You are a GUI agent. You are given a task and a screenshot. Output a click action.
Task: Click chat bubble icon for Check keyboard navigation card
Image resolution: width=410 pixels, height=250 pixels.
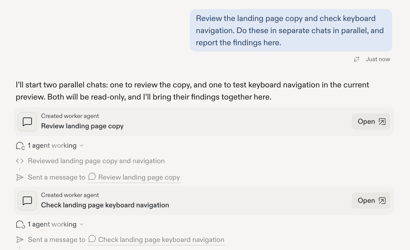coord(27,201)
